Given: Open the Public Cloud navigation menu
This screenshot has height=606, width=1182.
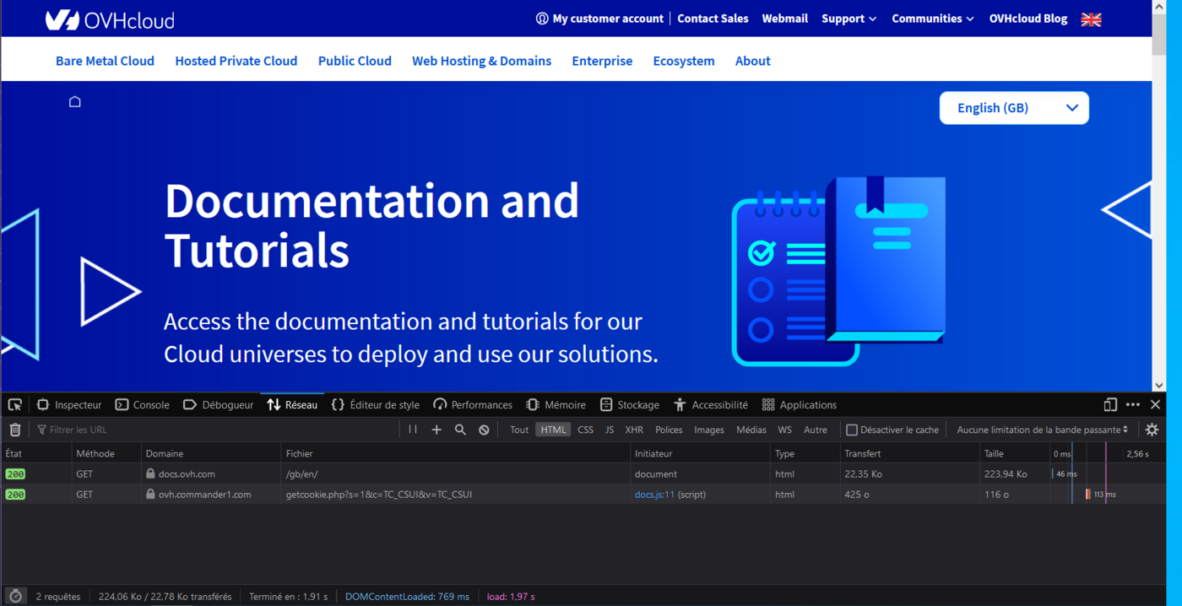Looking at the screenshot, I should click(x=355, y=61).
